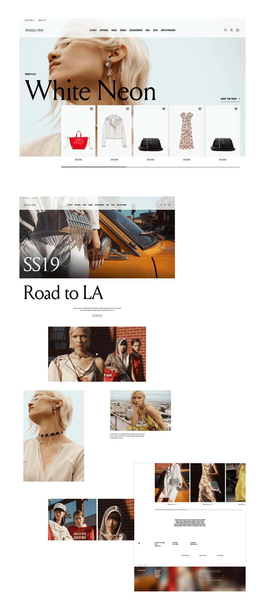Favorite the floral dress with heart
The image size is (265, 602).
point(200,109)
